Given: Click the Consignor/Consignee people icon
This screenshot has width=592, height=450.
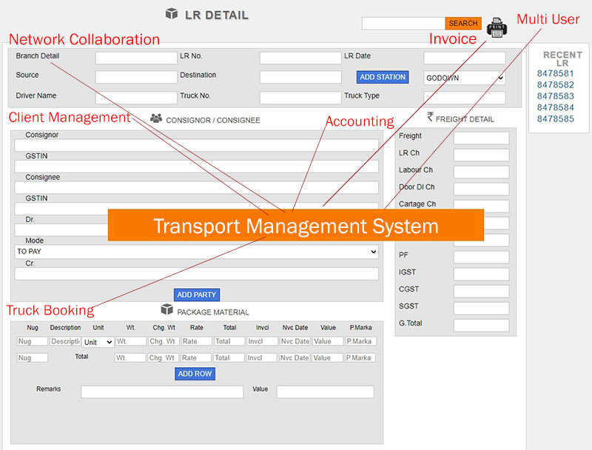Looking at the screenshot, I should click(x=156, y=118).
